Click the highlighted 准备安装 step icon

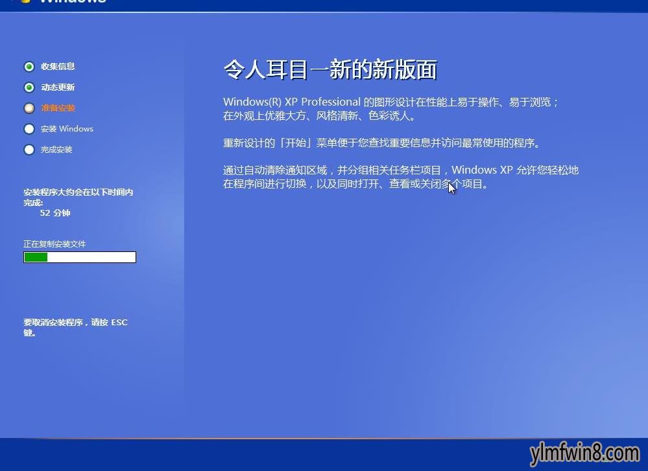point(29,108)
